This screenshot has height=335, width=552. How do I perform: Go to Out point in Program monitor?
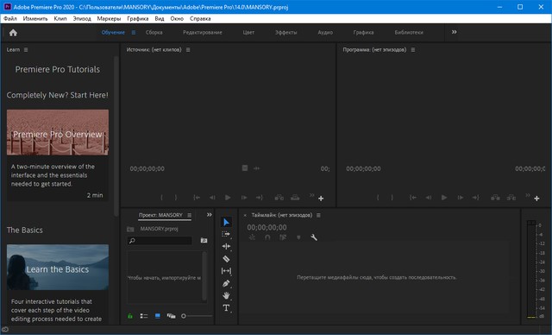point(475,198)
